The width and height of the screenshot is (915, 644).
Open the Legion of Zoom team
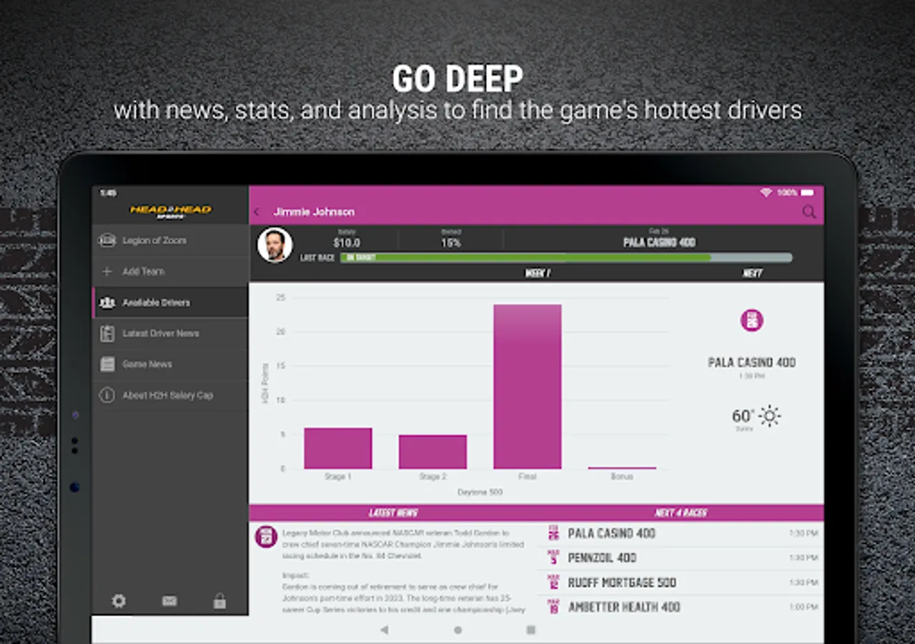(170, 240)
